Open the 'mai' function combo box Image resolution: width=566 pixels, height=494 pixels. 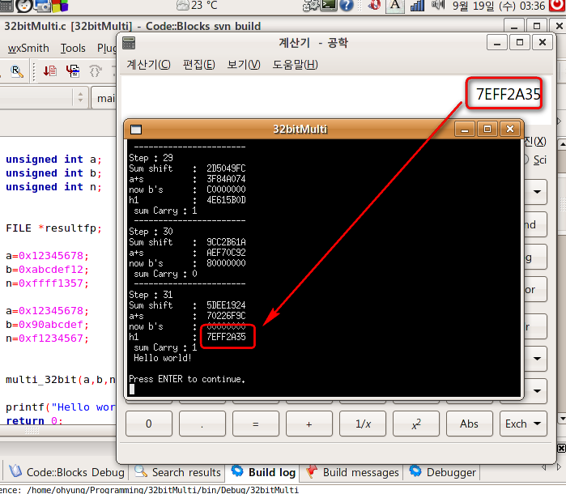point(104,98)
